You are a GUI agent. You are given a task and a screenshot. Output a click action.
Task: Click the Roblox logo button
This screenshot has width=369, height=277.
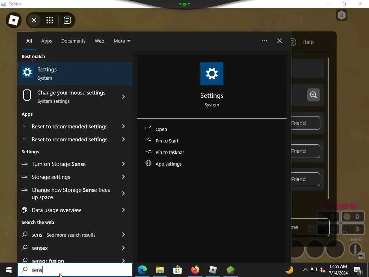click(x=14, y=20)
